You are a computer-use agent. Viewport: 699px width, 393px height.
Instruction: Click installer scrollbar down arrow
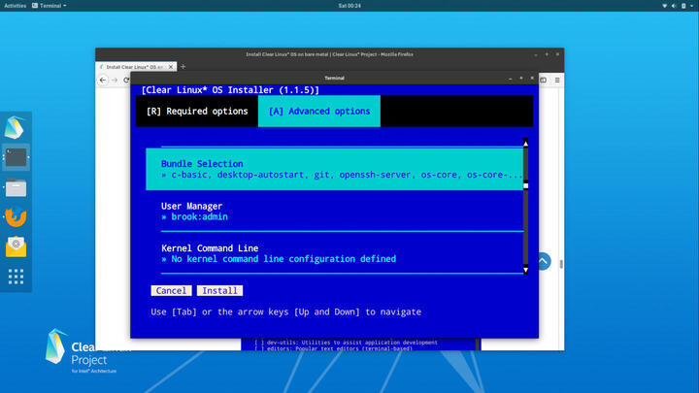pos(525,270)
